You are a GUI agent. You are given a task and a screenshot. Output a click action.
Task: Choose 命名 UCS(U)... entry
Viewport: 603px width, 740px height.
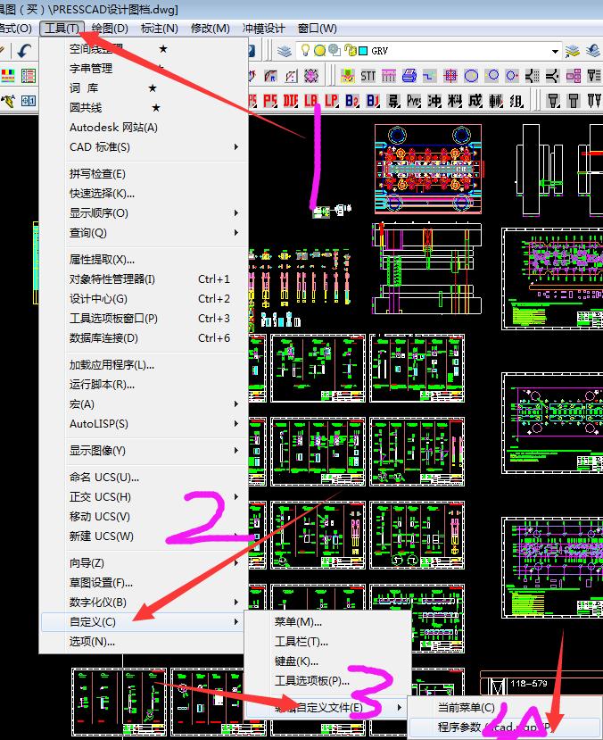(145, 478)
